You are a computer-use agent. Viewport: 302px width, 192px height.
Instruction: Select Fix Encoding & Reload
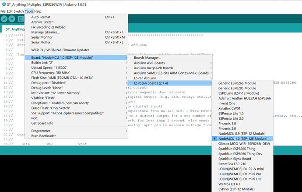tap(76, 27)
